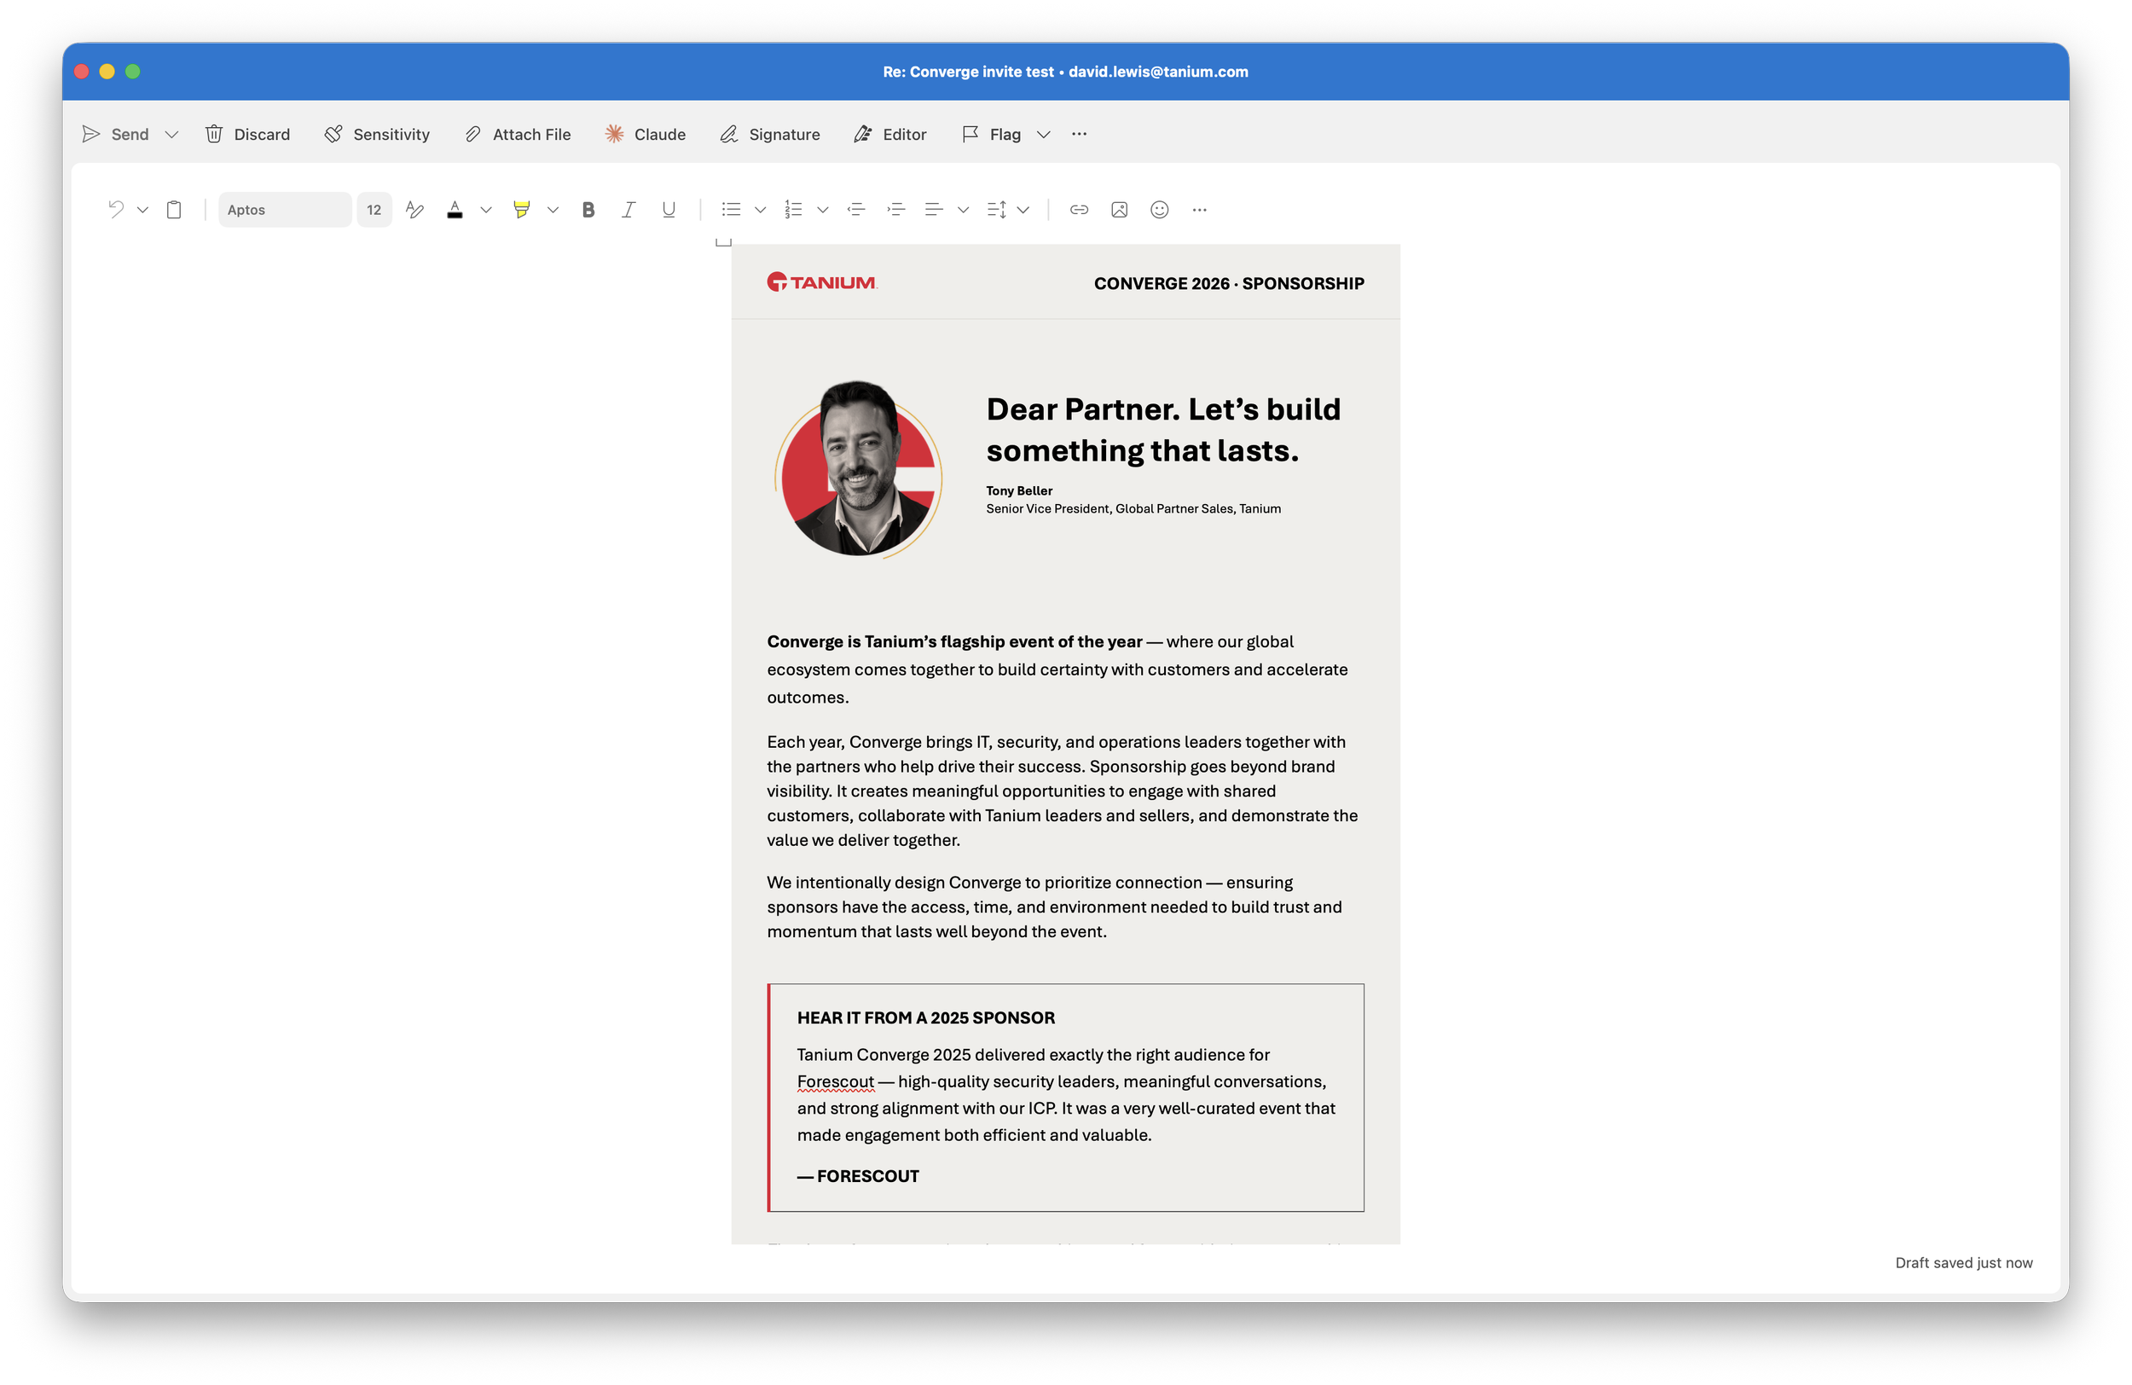Insert a picture into the message
This screenshot has width=2132, height=1385.
[1119, 210]
